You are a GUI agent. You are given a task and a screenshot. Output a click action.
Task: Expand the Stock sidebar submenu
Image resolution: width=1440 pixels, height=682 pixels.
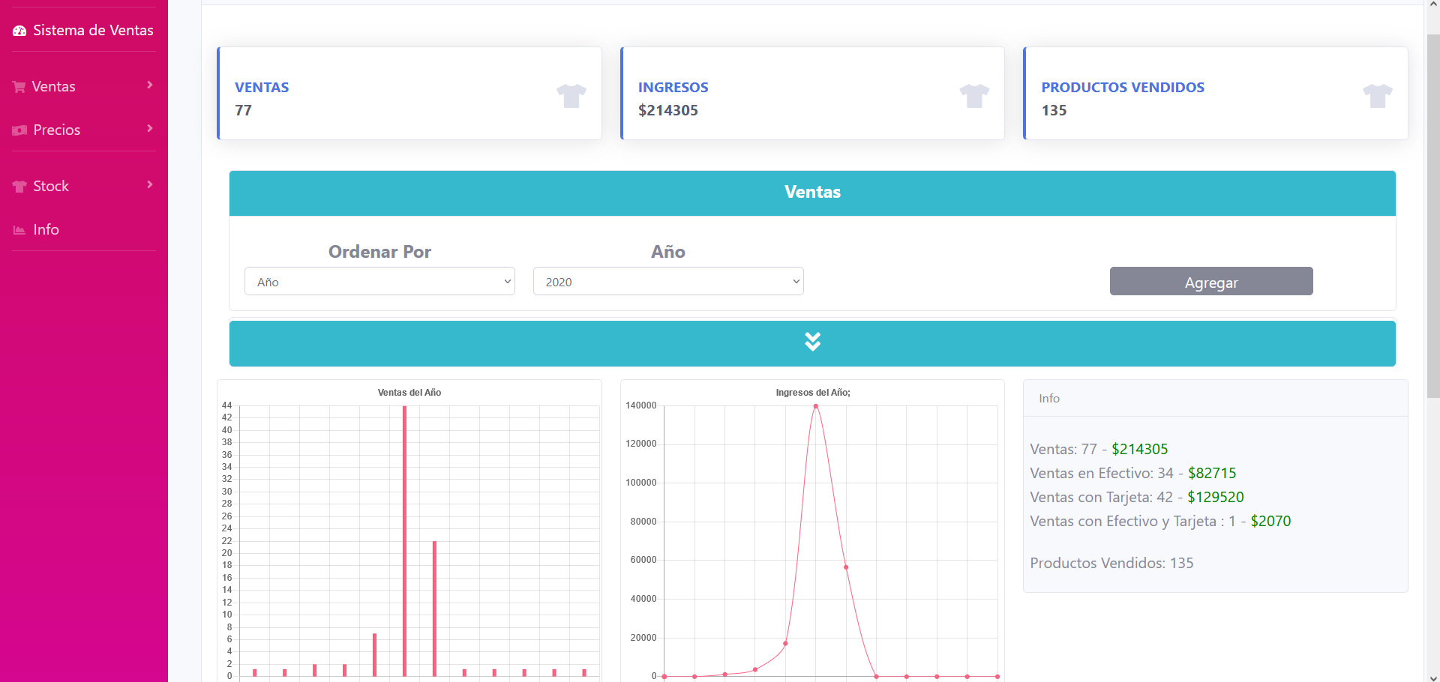pos(149,184)
